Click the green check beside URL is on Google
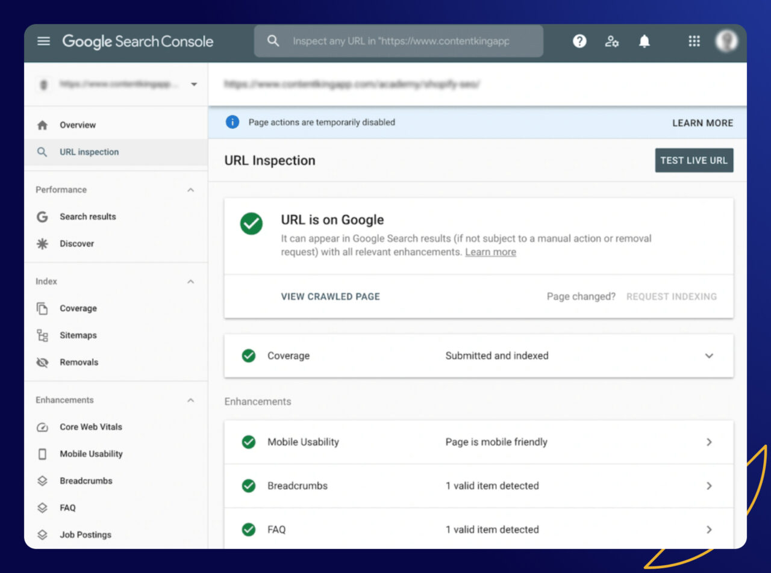771x573 pixels. click(251, 224)
